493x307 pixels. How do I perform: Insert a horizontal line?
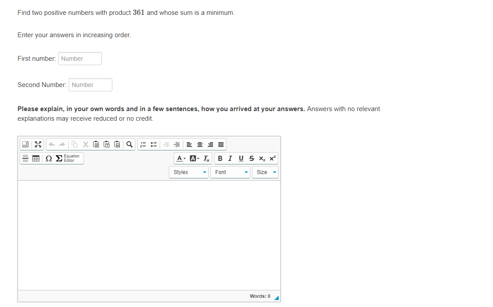pyautogui.click(x=25, y=158)
